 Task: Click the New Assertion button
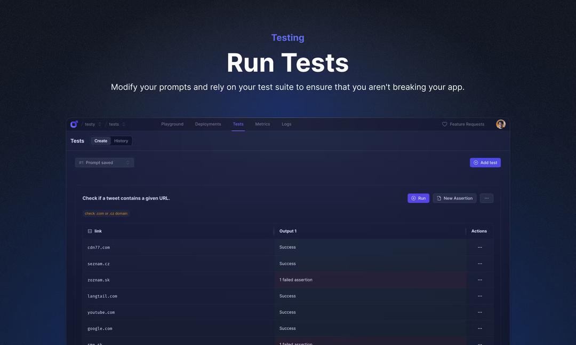(454, 198)
